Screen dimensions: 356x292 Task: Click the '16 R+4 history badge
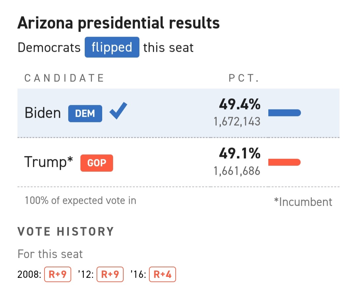[162, 275]
